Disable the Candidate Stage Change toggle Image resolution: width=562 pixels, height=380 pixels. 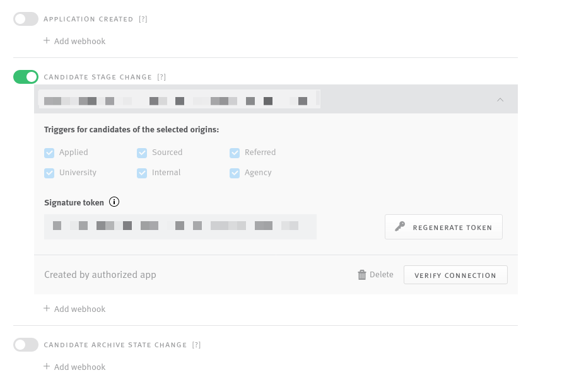pyautogui.click(x=26, y=77)
